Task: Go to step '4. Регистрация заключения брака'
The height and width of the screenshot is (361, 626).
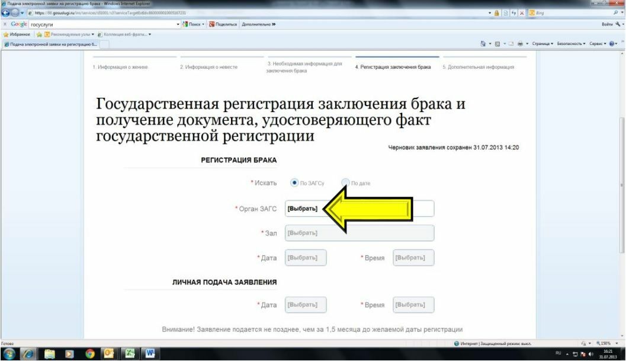Action: click(393, 67)
